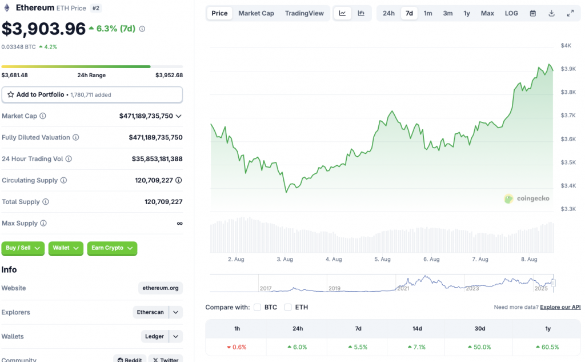The image size is (585, 362).
Task: Open Etherscan explorer link
Action: (x=150, y=312)
